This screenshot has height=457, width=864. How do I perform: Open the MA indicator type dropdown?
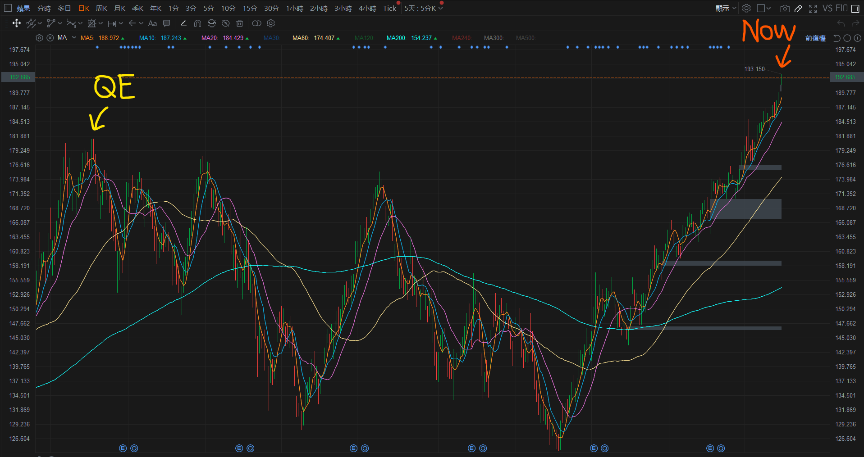74,38
